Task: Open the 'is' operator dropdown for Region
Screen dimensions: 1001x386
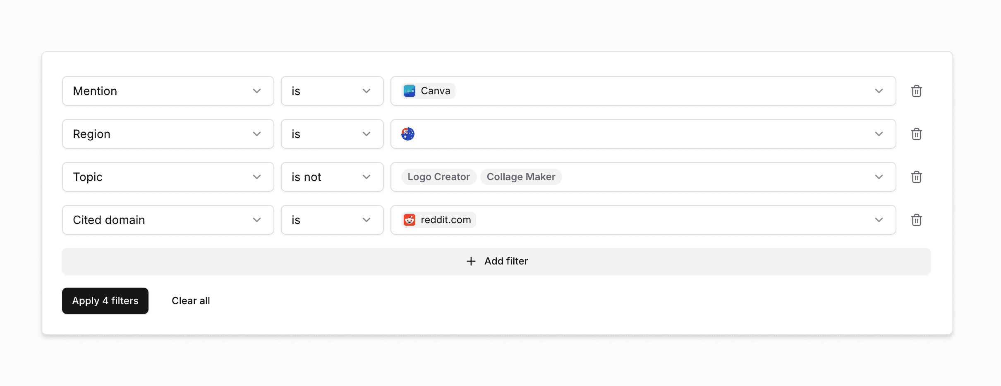Action: pyautogui.click(x=366, y=133)
